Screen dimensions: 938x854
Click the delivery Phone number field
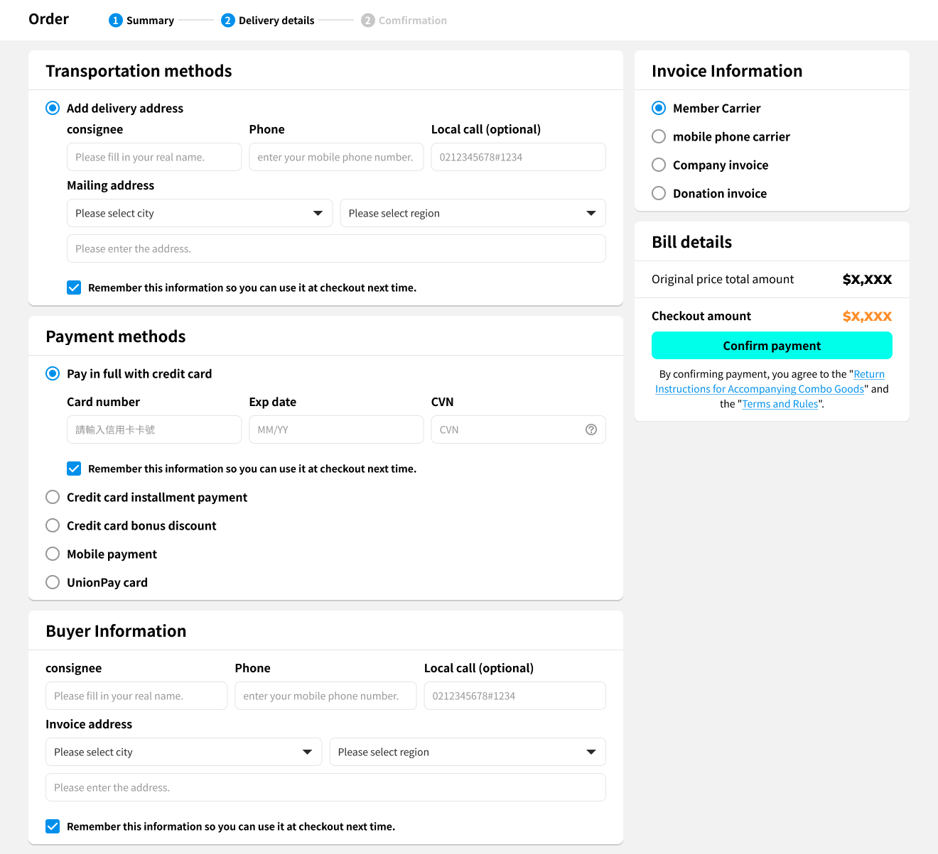(x=336, y=157)
